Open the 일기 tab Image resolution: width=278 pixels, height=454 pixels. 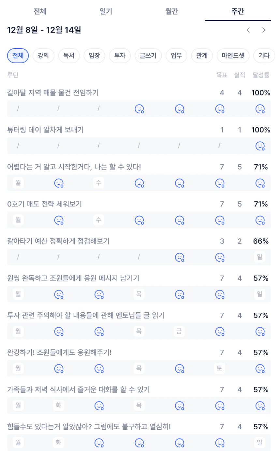click(x=106, y=11)
